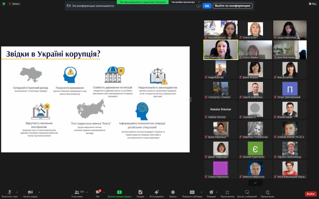
Task: Start video with Начать видео button
Action: coord(30,192)
